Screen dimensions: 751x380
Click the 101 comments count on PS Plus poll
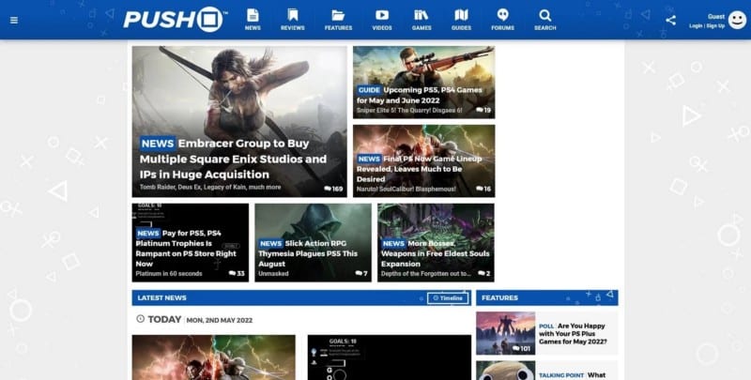click(x=521, y=348)
